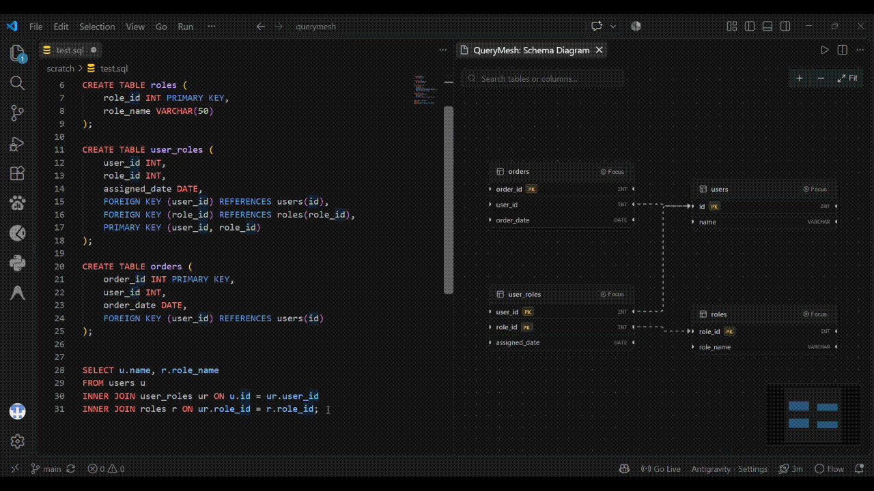Click the paw print activity bar icon

coord(18,203)
